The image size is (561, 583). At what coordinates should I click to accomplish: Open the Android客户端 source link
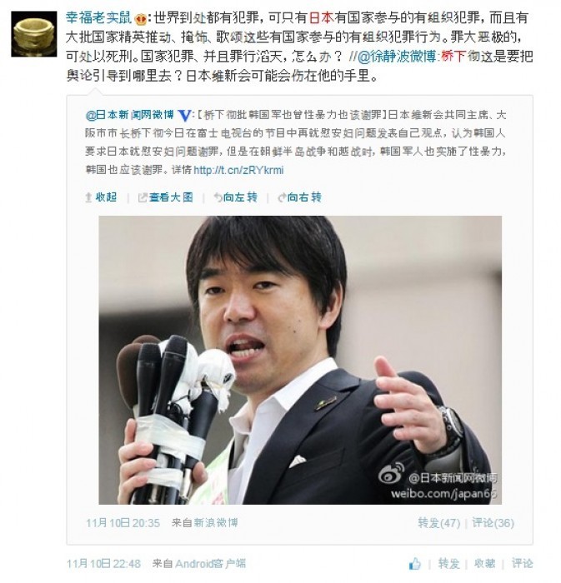click(x=211, y=564)
